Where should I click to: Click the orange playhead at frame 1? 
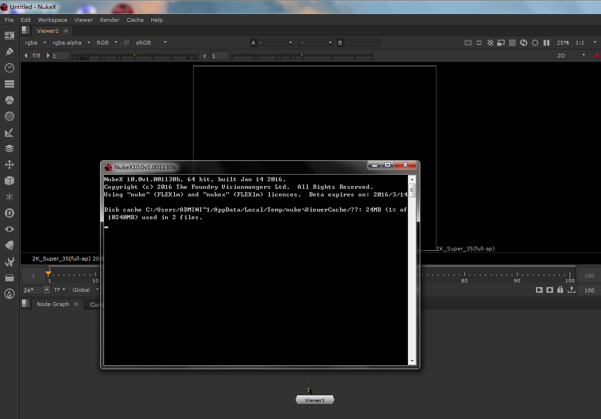(48, 272)
